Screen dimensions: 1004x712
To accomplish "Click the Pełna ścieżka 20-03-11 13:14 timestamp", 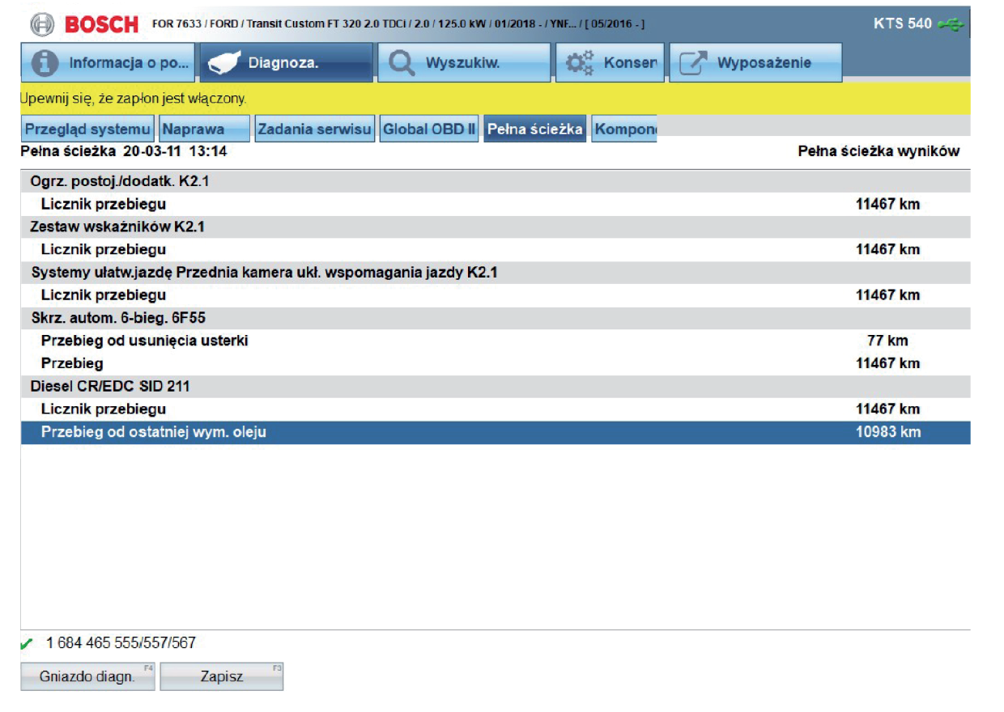I will (123, 151).
